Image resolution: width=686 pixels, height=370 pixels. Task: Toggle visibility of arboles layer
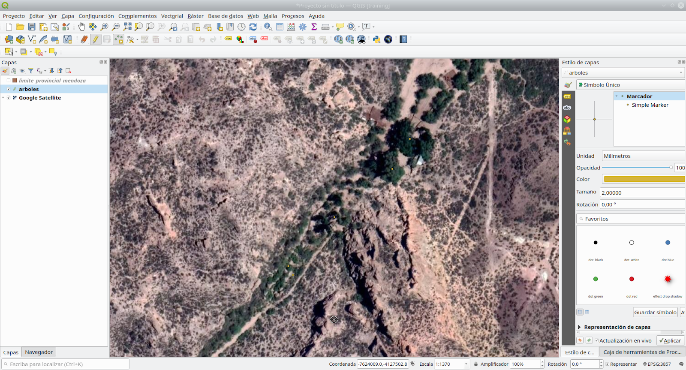9,89
